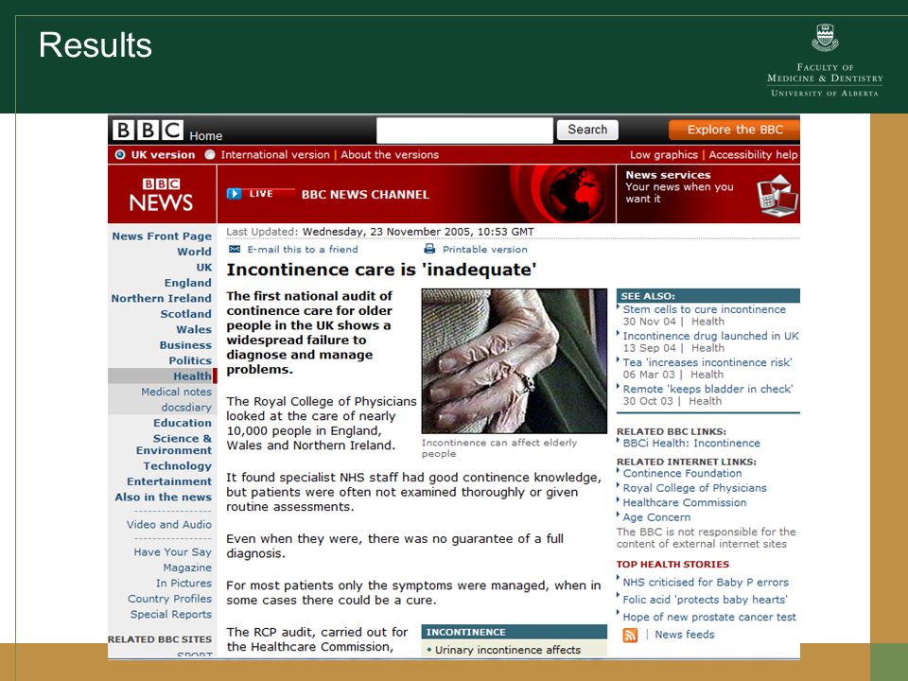Select the International version radio button
Screen dimensions: 908x681
(x=210, y=154)
